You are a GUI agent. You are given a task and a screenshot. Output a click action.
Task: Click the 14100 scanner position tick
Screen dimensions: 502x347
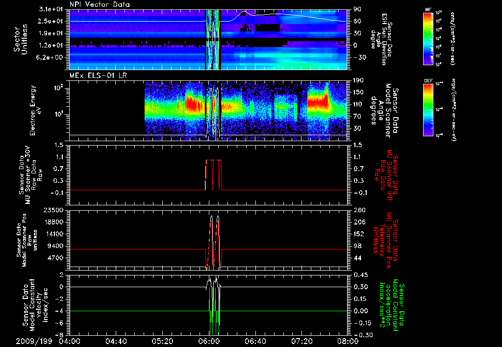coord(53,234)
